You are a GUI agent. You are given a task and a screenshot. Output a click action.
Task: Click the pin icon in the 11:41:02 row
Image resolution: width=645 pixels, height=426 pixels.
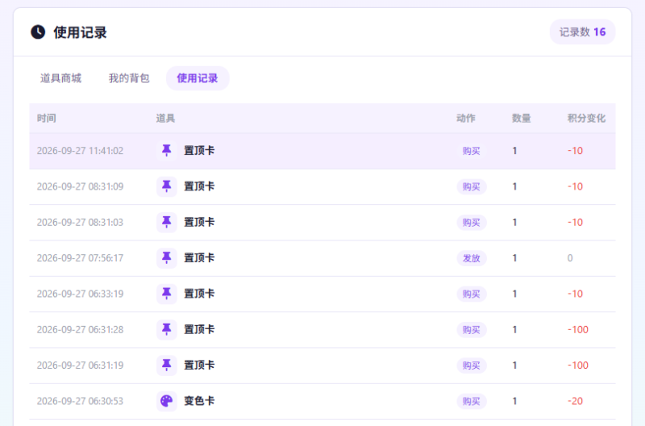pos(167,151)
